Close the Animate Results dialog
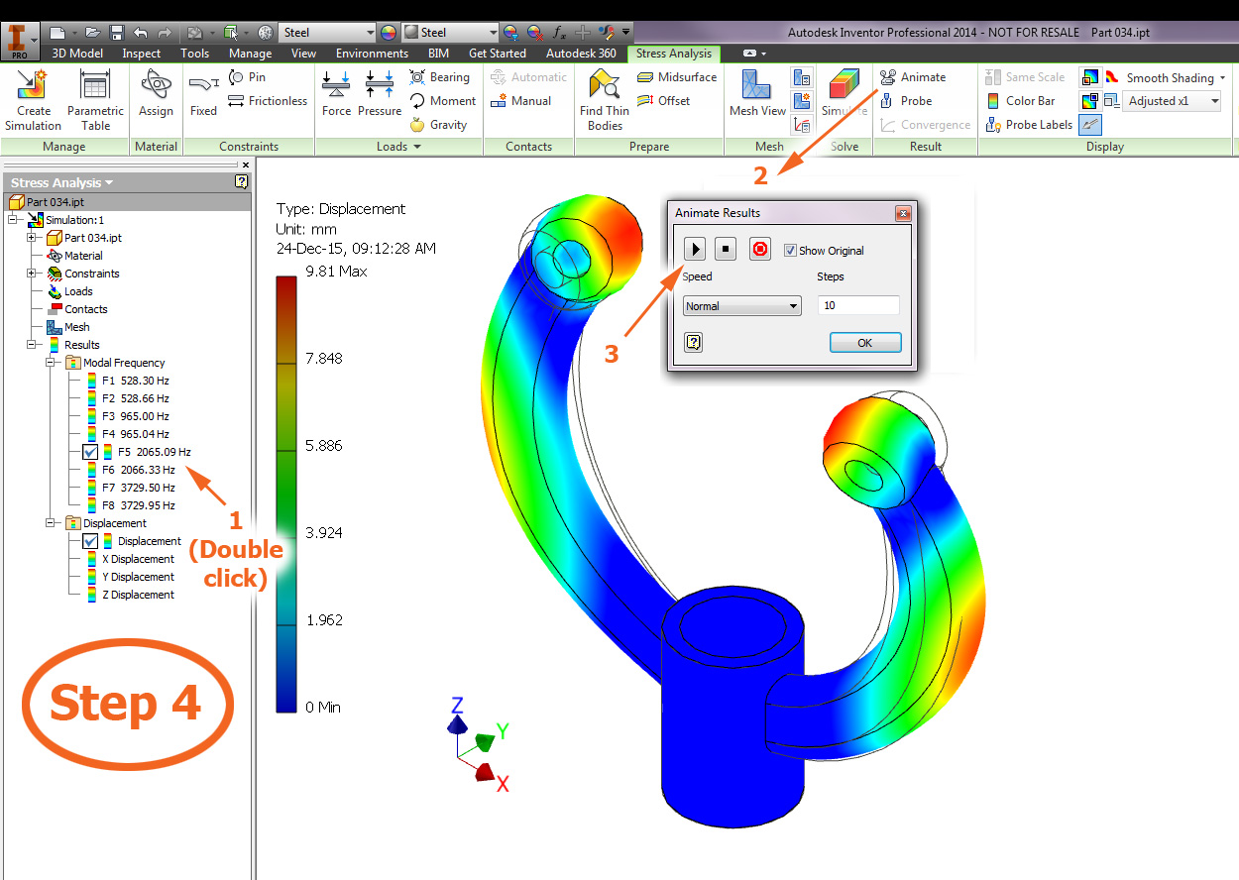Viewport: 1239px width, 880px height. click(902, 213)
